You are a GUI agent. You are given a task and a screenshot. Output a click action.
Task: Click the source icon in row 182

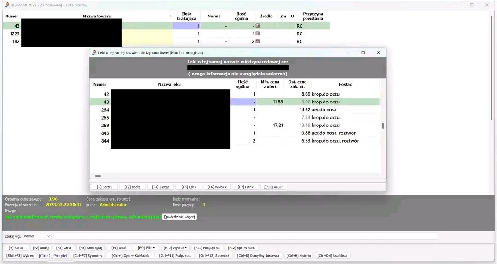257,41
